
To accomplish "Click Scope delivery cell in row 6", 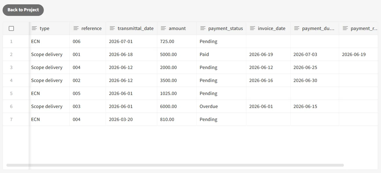I will [x=49, y=106].
